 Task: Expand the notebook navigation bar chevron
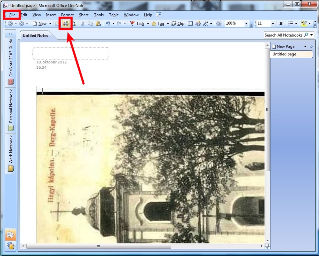(x=11, y=34)
